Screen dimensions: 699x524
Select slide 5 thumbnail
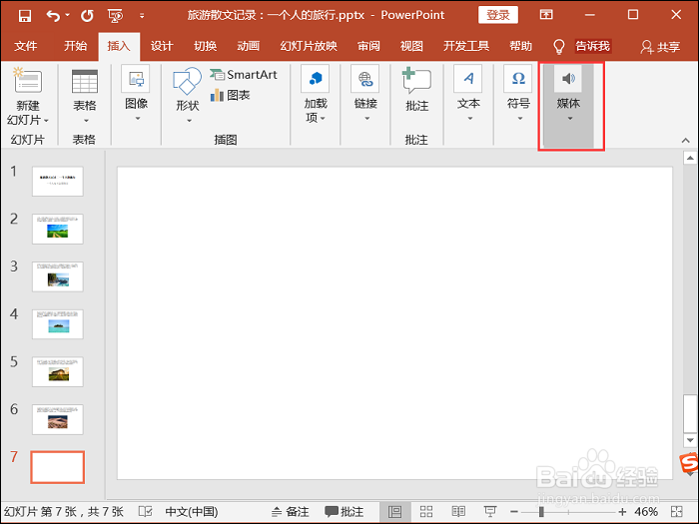point(58,372)
